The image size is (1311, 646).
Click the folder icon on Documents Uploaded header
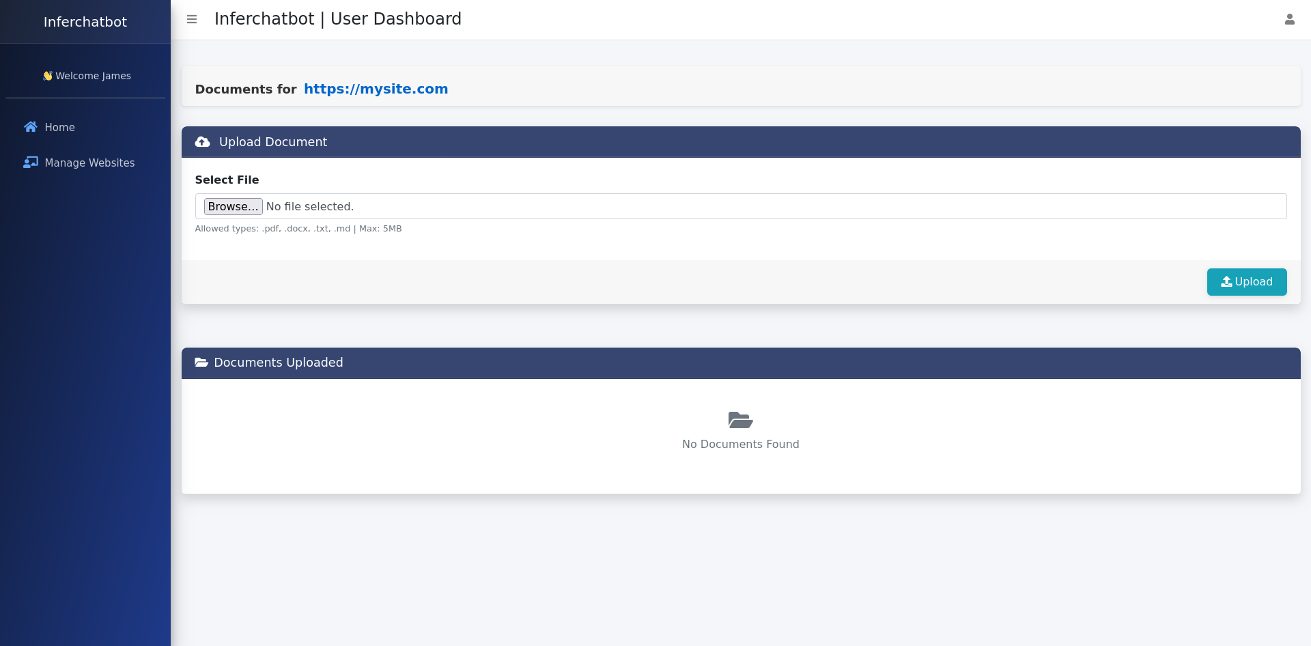pyautogui.click(x=201, y=363)
